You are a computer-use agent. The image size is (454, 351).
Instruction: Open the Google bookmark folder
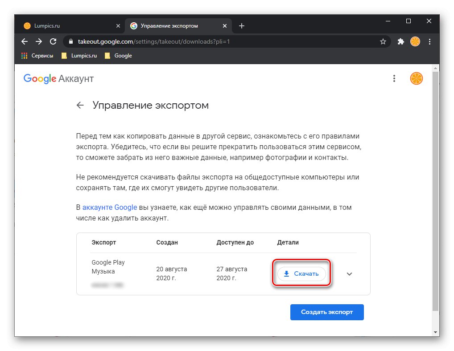point(118,56)
